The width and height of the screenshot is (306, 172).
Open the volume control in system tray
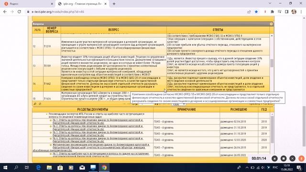(x=262, y=168)
